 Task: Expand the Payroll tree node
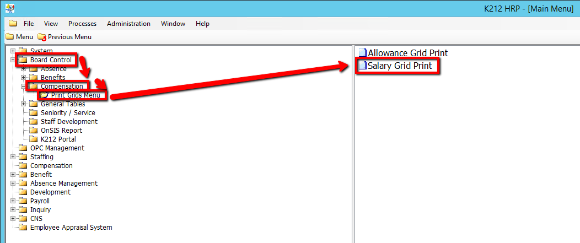(x=13, y=201)
